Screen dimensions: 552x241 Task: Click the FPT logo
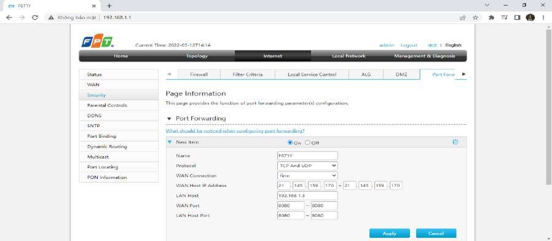[98, 41]
